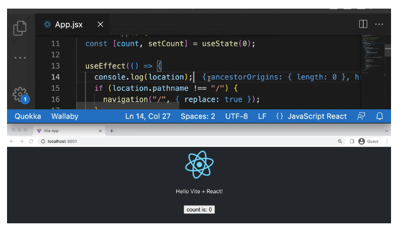Viewport: 404px width, 233px height.
Task: Click the zoom magnifier icon in address bar
Action: 340,142
